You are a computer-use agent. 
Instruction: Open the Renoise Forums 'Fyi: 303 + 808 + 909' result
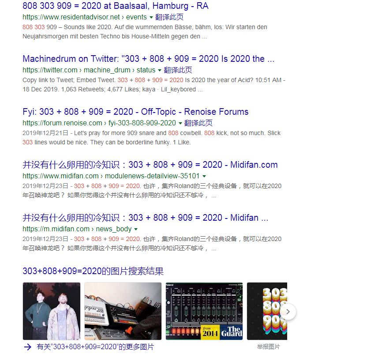pos(135,112)
